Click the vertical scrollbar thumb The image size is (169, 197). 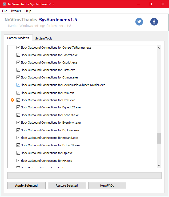(159, 138)
